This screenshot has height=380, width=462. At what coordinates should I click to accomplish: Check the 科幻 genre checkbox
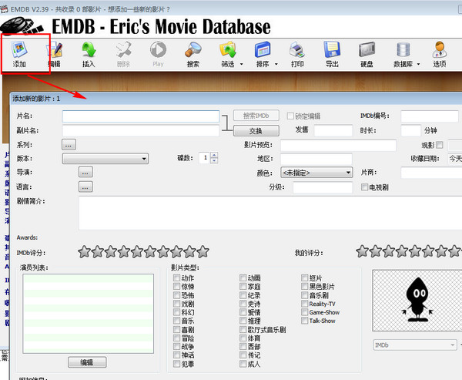tap(176, 312)
